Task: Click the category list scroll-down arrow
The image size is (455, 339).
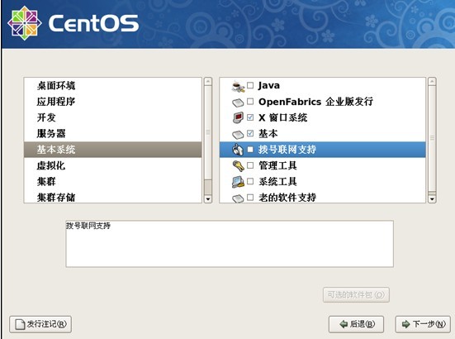Action: (208, 199)
